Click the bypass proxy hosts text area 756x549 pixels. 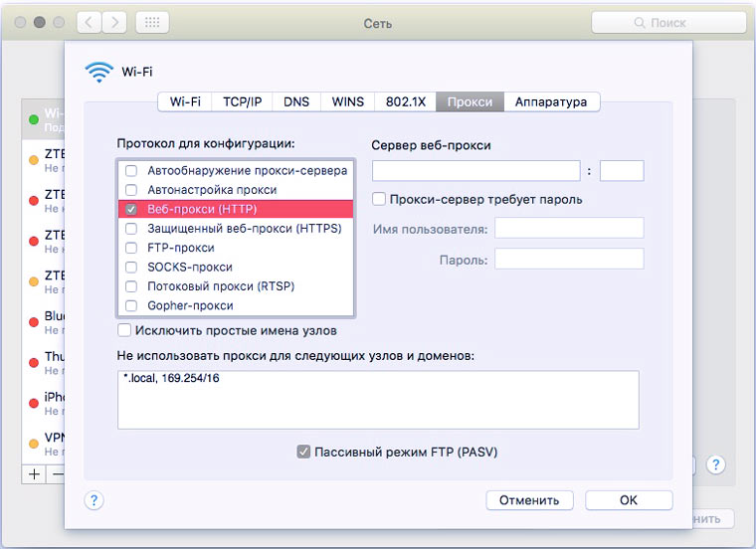click(x=378, y=400)
